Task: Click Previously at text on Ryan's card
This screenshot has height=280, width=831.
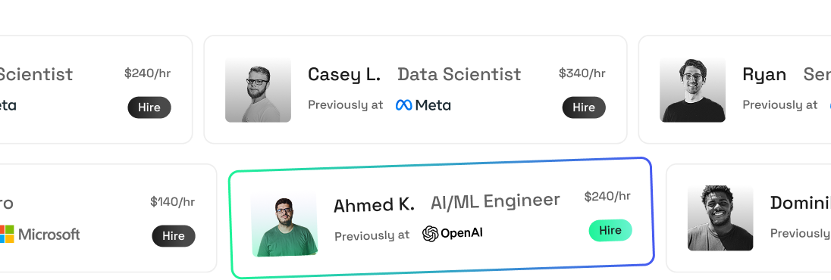Action: pyautogui.click(x=779, y=105)
